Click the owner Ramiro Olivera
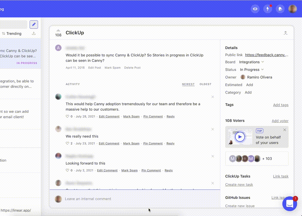 click(256, 77)
